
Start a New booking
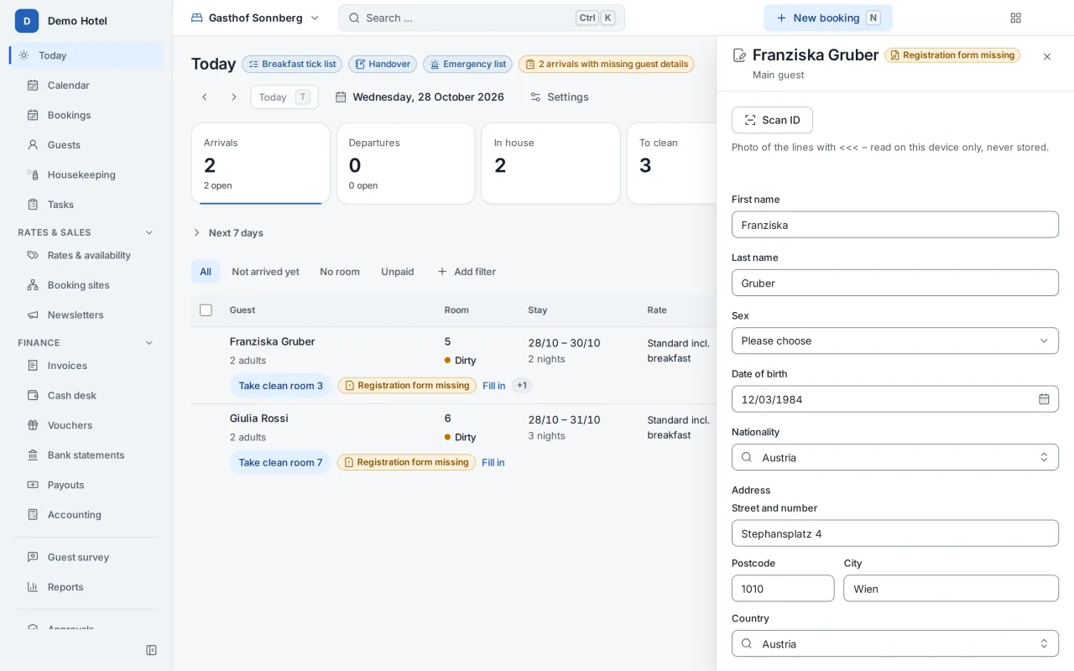pyautogui.click(x=827, y=18)
